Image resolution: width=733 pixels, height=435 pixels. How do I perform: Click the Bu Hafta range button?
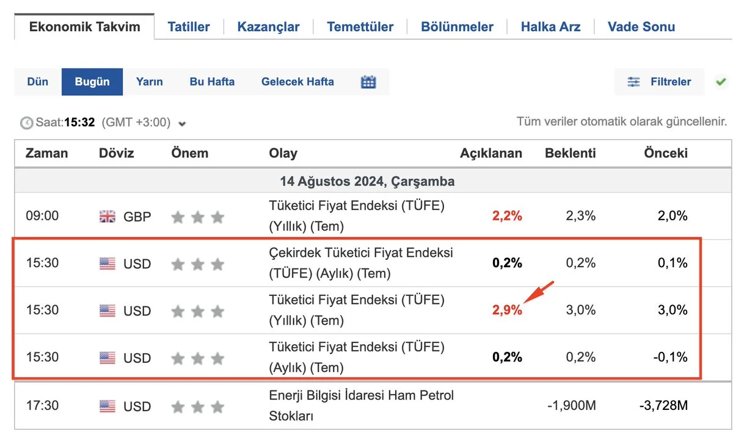[212, 82]
